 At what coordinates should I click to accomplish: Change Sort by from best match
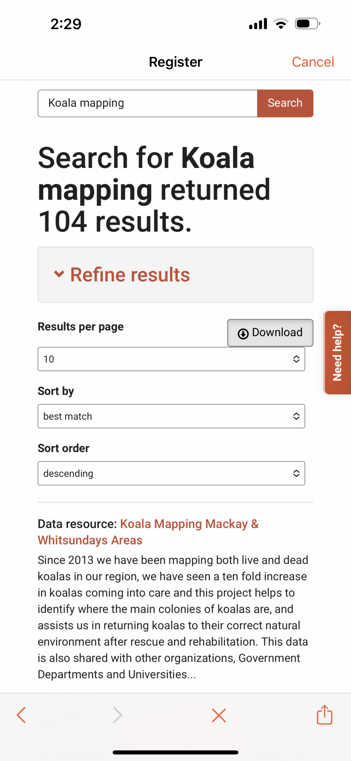click(171, 416)
